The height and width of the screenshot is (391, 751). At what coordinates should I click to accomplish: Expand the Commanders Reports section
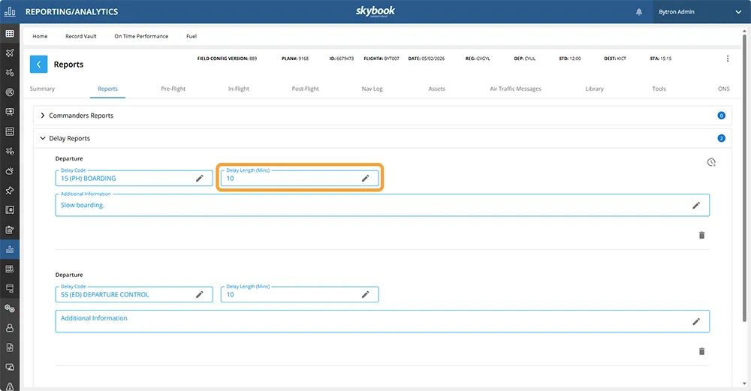(43, 116)
